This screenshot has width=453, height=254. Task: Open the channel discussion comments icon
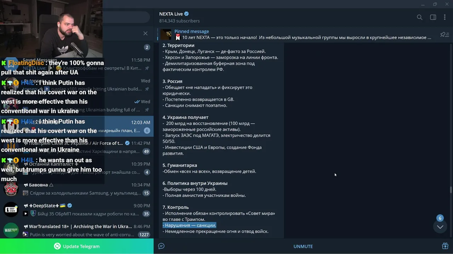161,246
